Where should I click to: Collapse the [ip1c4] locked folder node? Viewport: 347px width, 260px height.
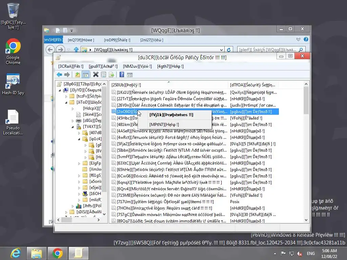(x=79, y=139)
